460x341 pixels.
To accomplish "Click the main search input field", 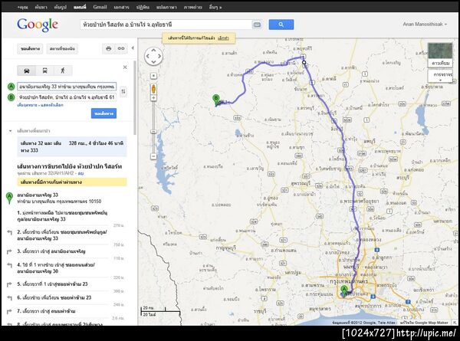I will pos(166,25).
